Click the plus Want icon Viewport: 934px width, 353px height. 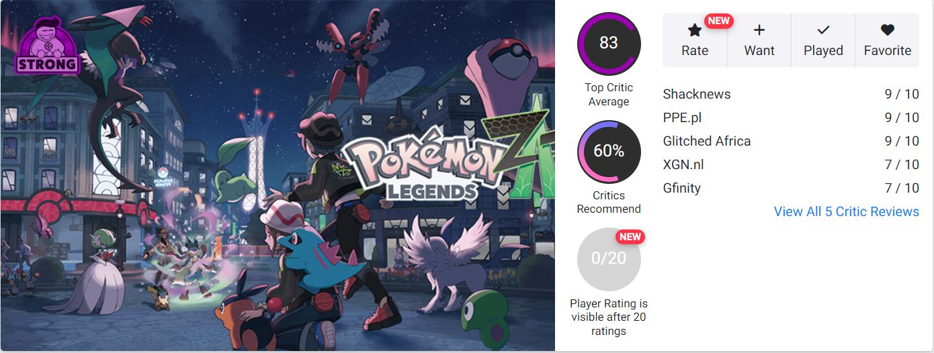[759, 30]
